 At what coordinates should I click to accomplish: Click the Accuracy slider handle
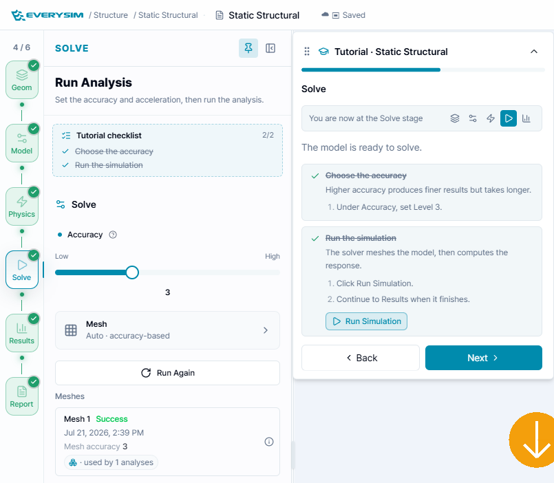(x=132, y=272)
